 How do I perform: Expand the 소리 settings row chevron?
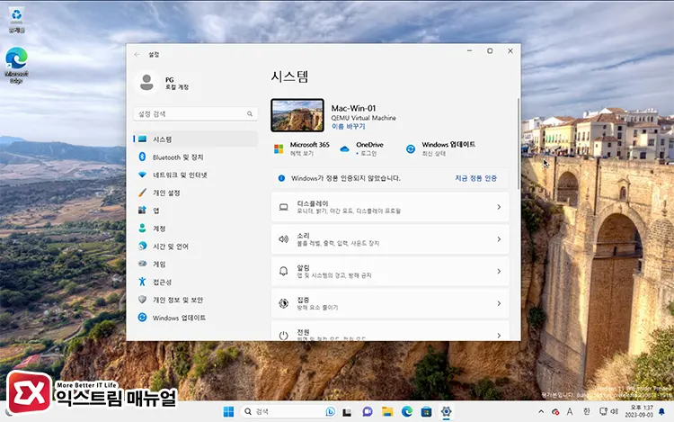[499, 239]
